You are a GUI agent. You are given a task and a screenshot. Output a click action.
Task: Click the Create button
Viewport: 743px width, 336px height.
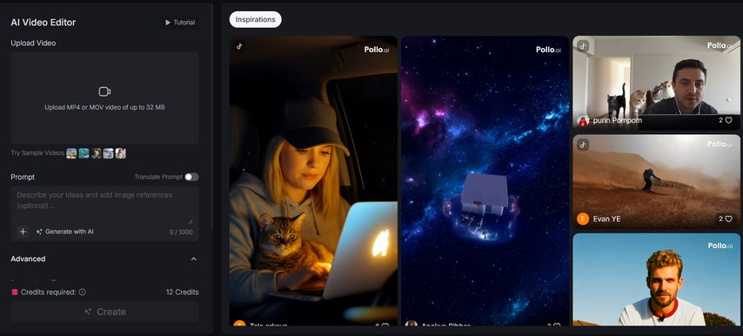tap(104, 312)
